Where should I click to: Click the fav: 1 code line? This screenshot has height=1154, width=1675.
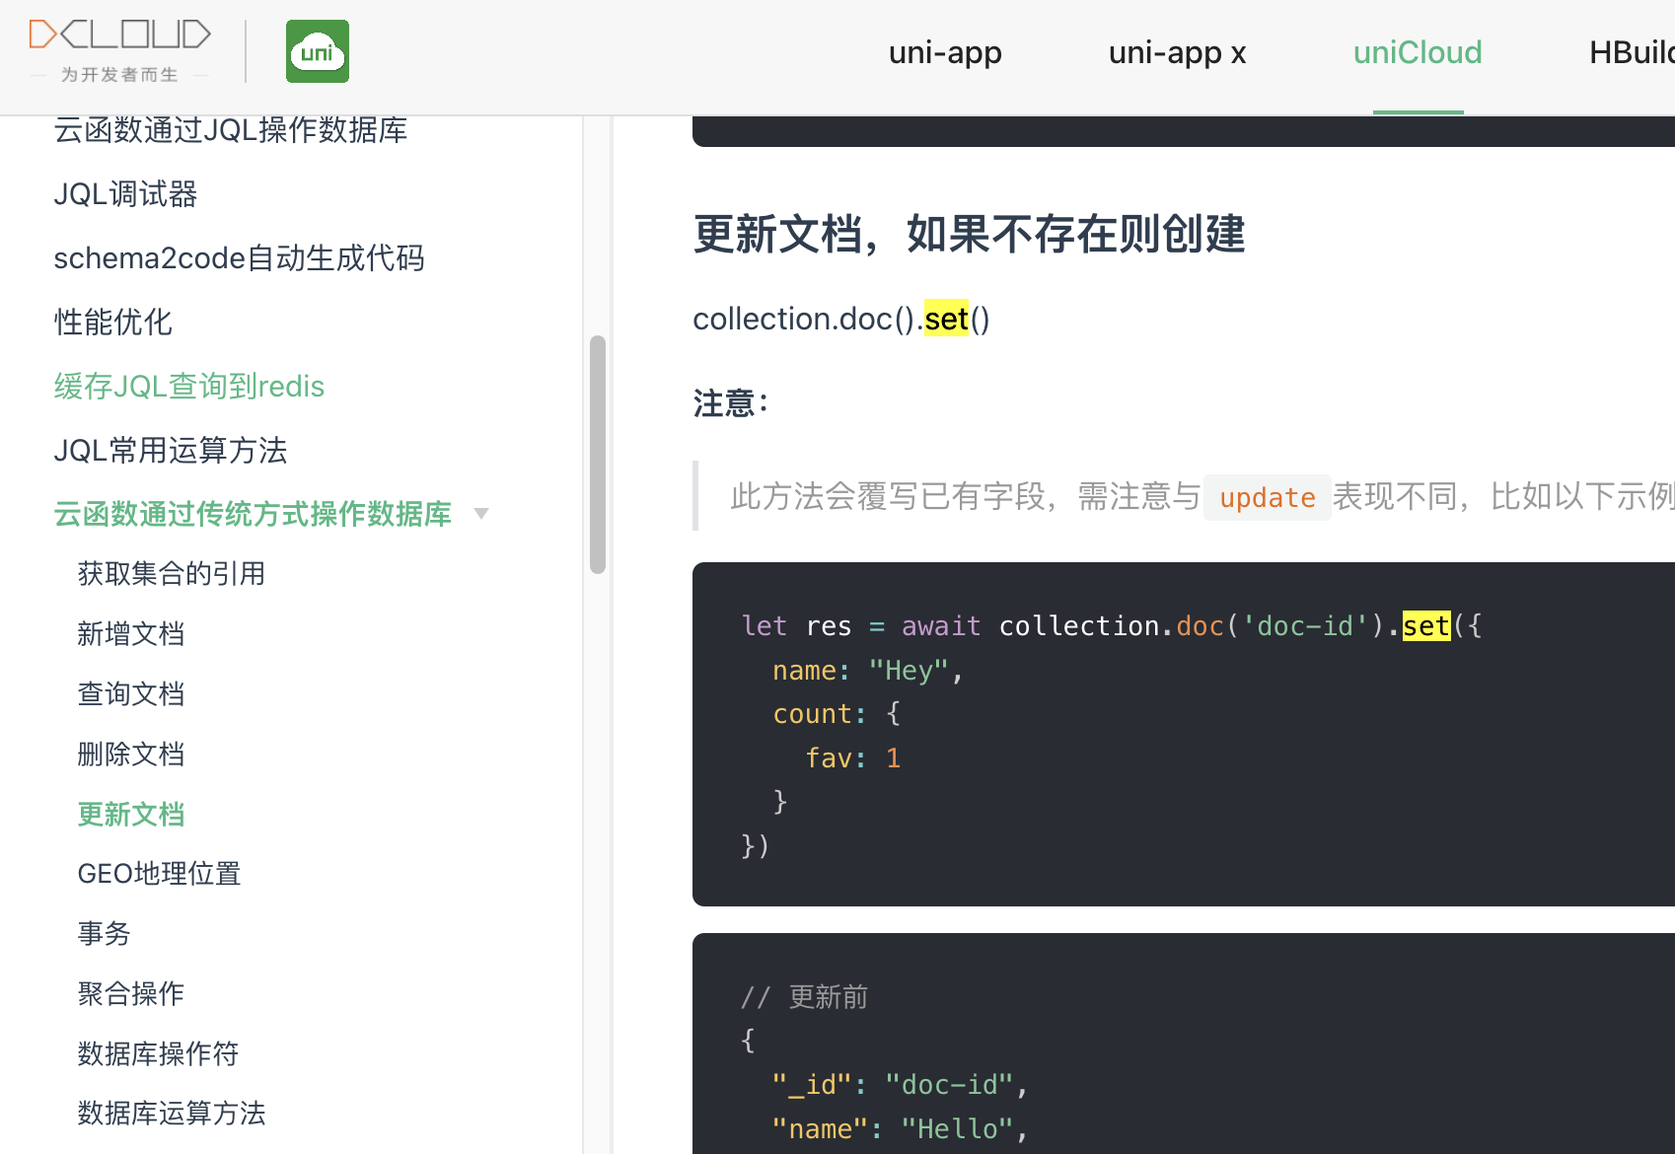pos(852,757)
